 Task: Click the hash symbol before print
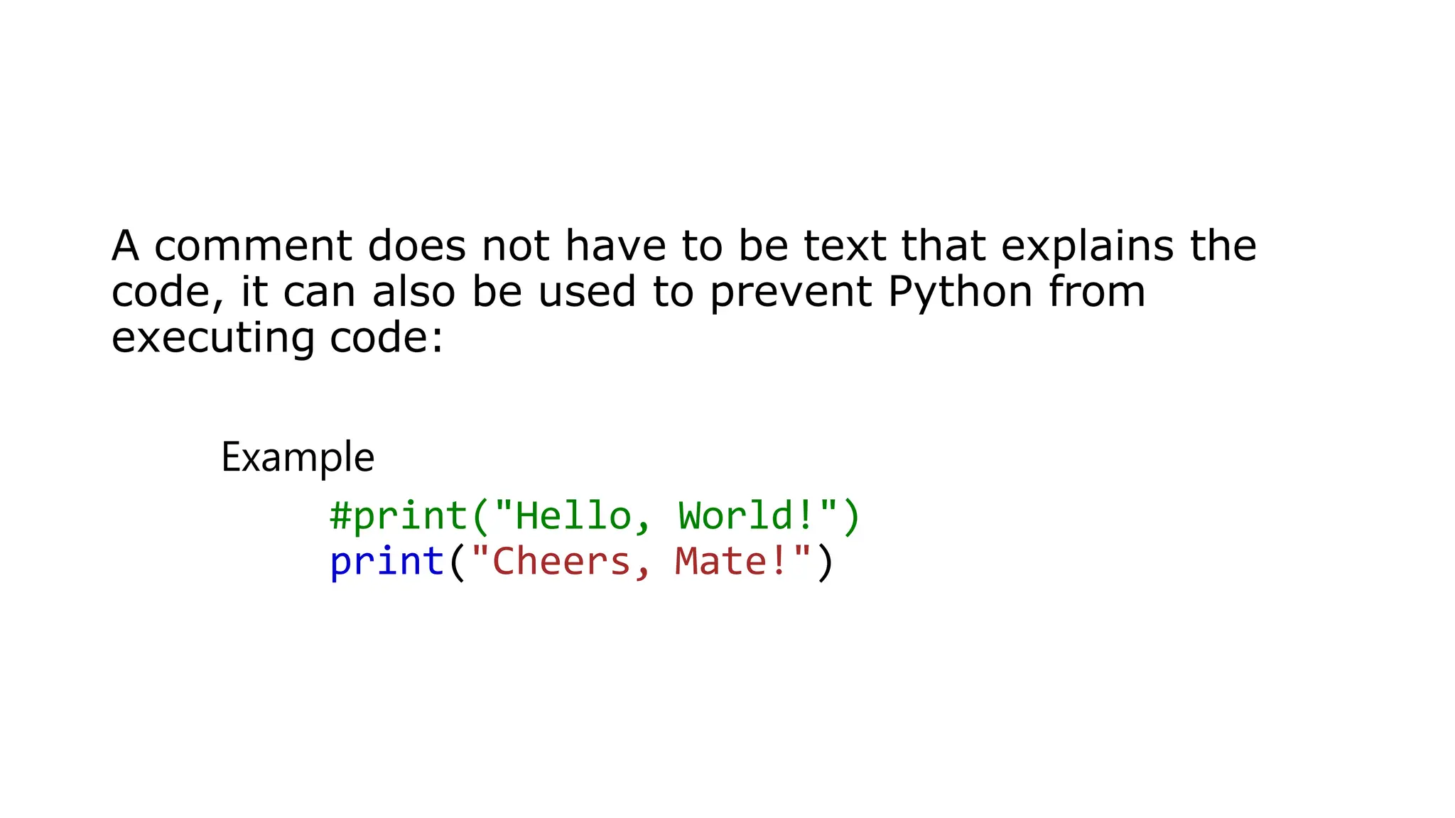click(341, 515)
